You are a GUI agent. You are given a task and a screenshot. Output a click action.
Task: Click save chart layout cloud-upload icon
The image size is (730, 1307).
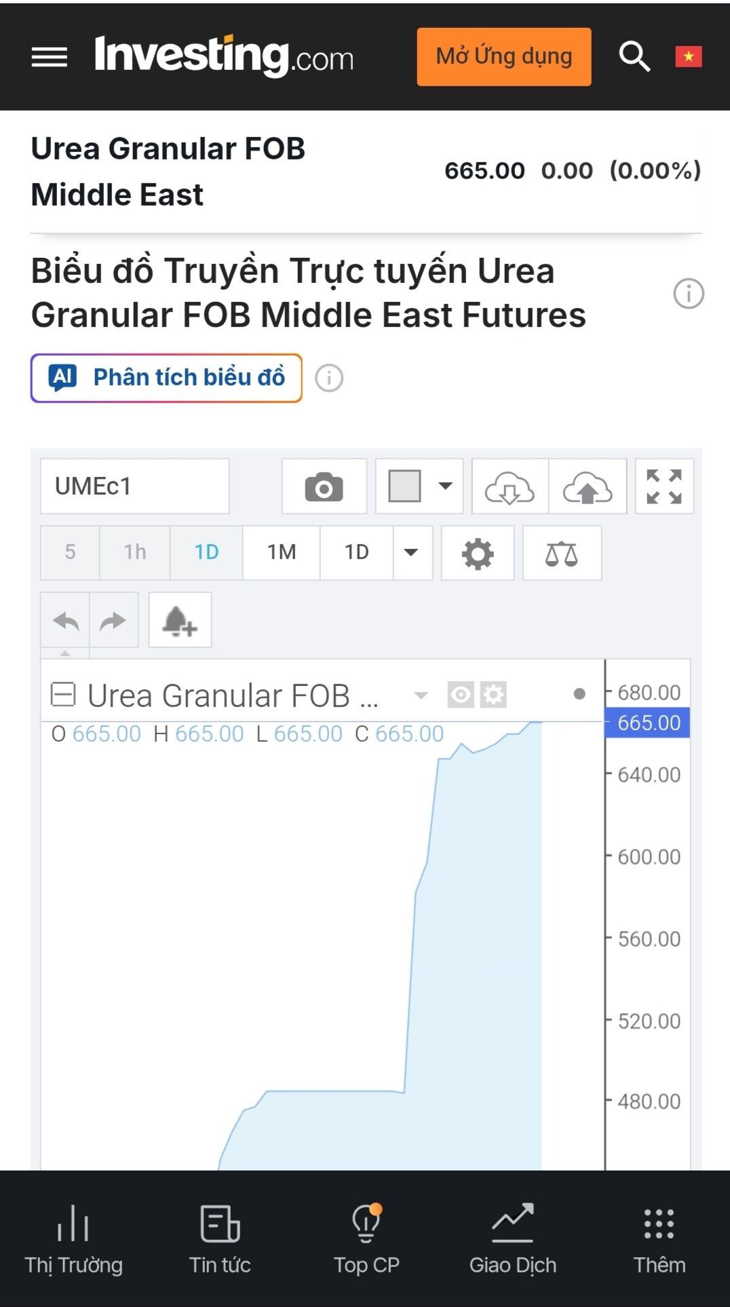click(x=588, y=487)
